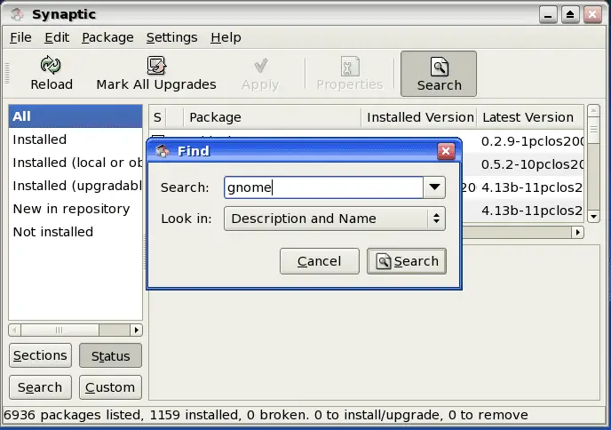Sort by Installed Version column header
This screenshot has width=611, height=430.
[x=420, y=117]
